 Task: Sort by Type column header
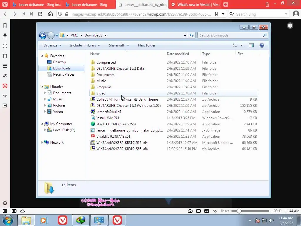click(x=206, y=54)
